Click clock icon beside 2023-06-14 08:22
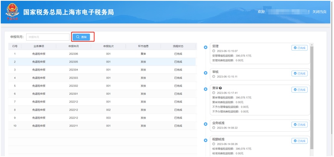334x157 pixels. click(x=214, y=128)
